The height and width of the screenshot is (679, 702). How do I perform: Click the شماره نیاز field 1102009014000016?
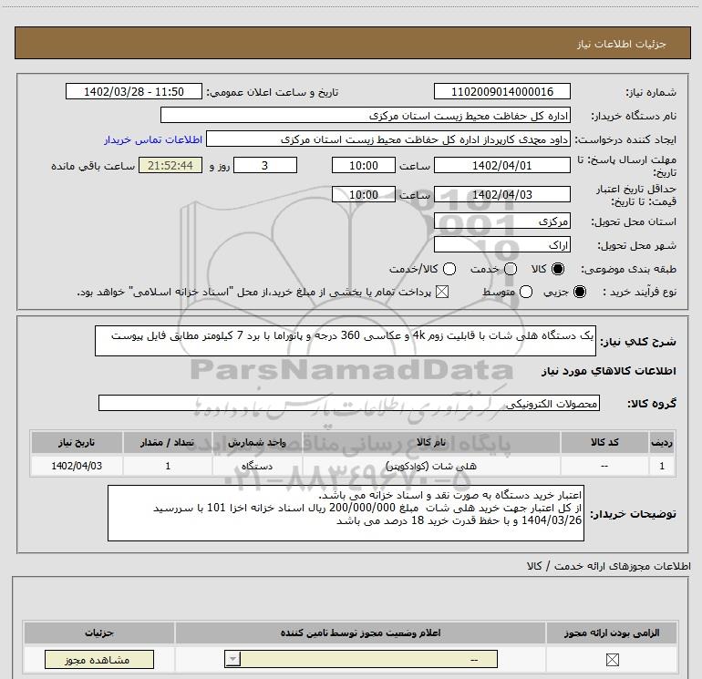(x=501, y=91)
